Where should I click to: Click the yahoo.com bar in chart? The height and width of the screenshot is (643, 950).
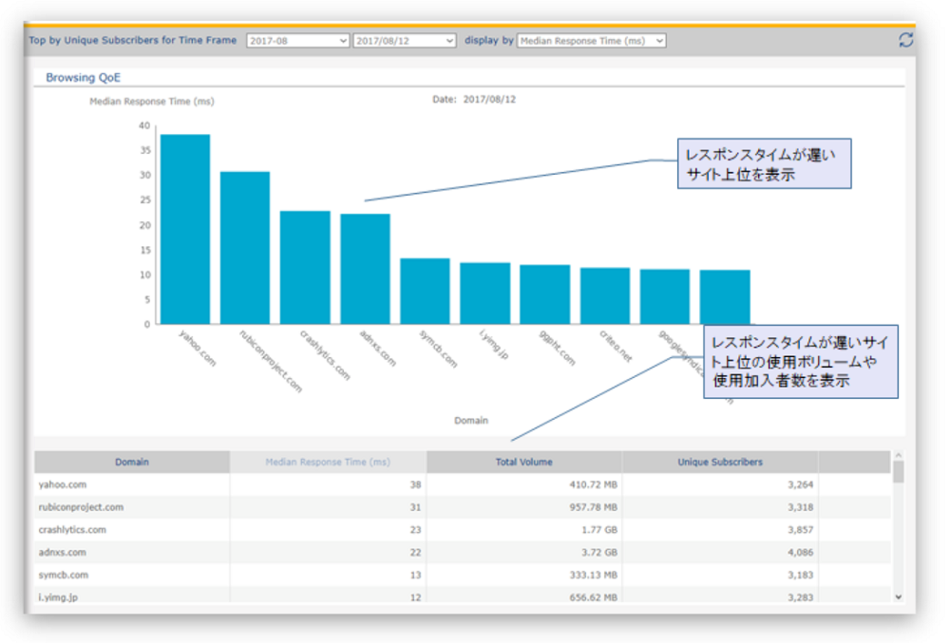[185, 230]
